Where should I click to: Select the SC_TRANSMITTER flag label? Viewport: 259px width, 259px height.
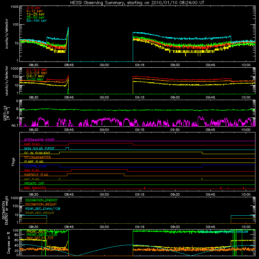[38, 157]
